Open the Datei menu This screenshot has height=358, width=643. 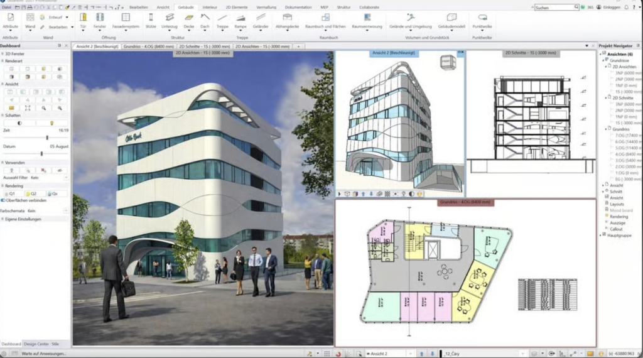click(x=6, y=7)
